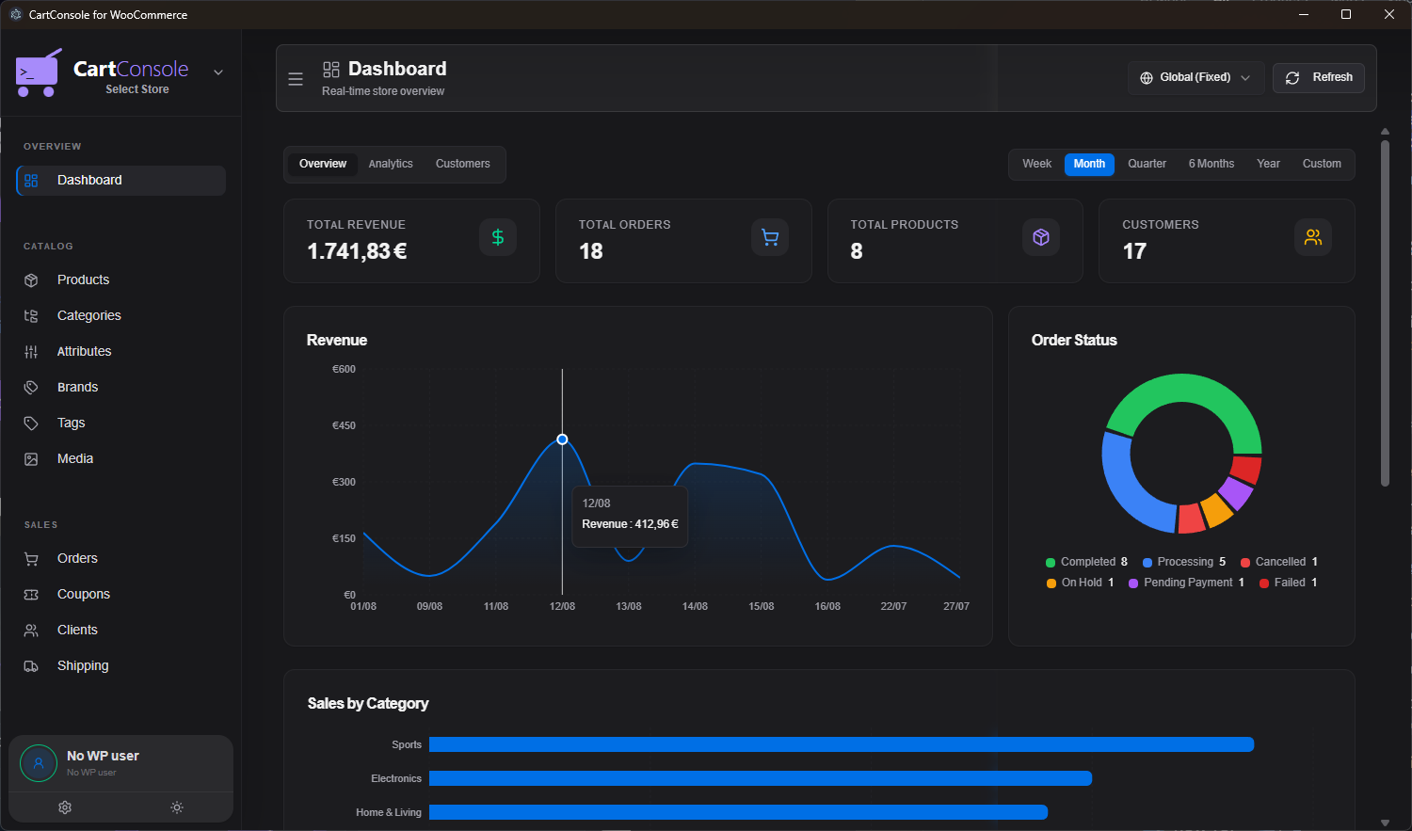Open settings via the sidebar gear icon

coord(65,807)
